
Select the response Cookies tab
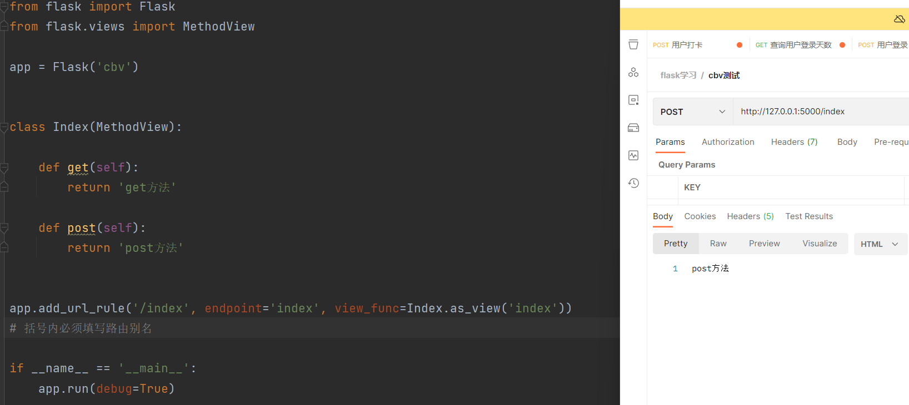click(700, 216)
